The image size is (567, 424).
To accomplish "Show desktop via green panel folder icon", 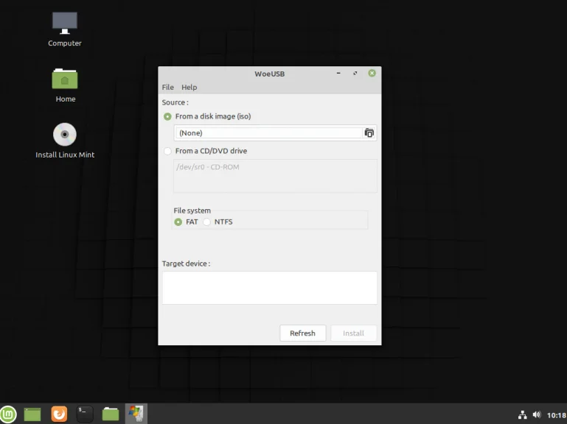I will pos(32,414).
